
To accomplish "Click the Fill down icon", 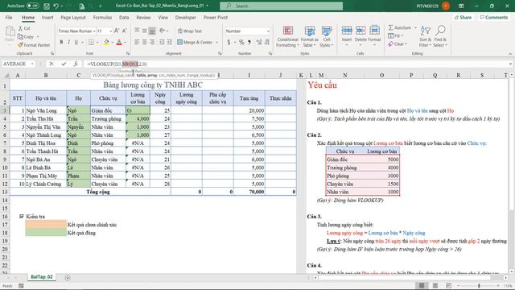I will 391,35.
